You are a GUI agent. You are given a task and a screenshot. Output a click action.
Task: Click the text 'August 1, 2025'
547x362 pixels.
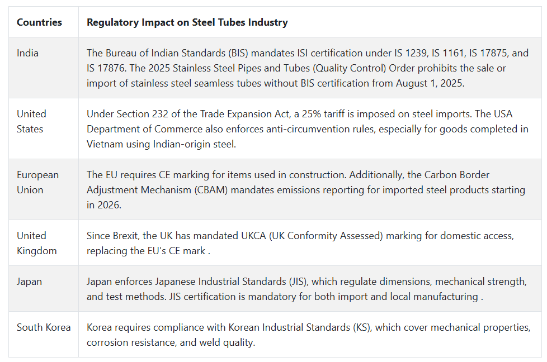[x=430, y=83]
